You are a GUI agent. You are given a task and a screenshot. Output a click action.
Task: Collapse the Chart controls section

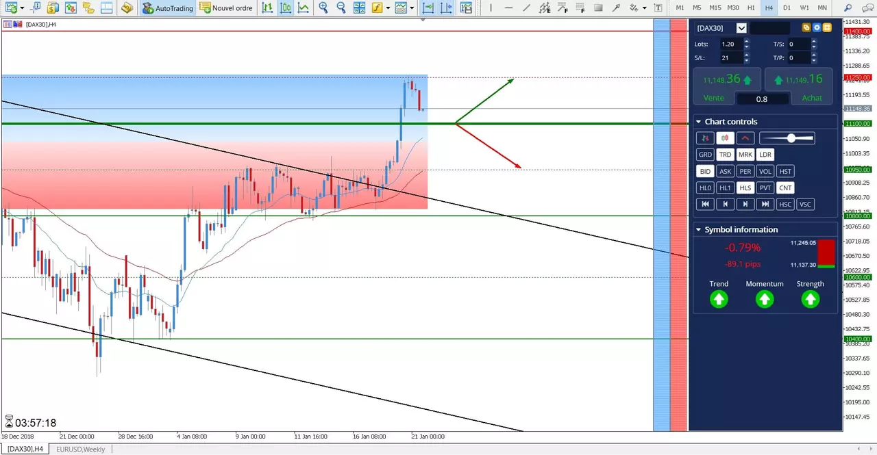[x=698, y=122]
